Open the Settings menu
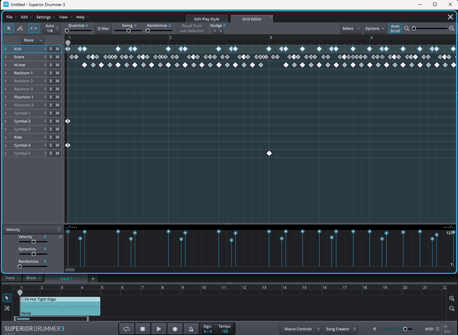The width and height of the screenshot is (458, 335). pos(45,17)
